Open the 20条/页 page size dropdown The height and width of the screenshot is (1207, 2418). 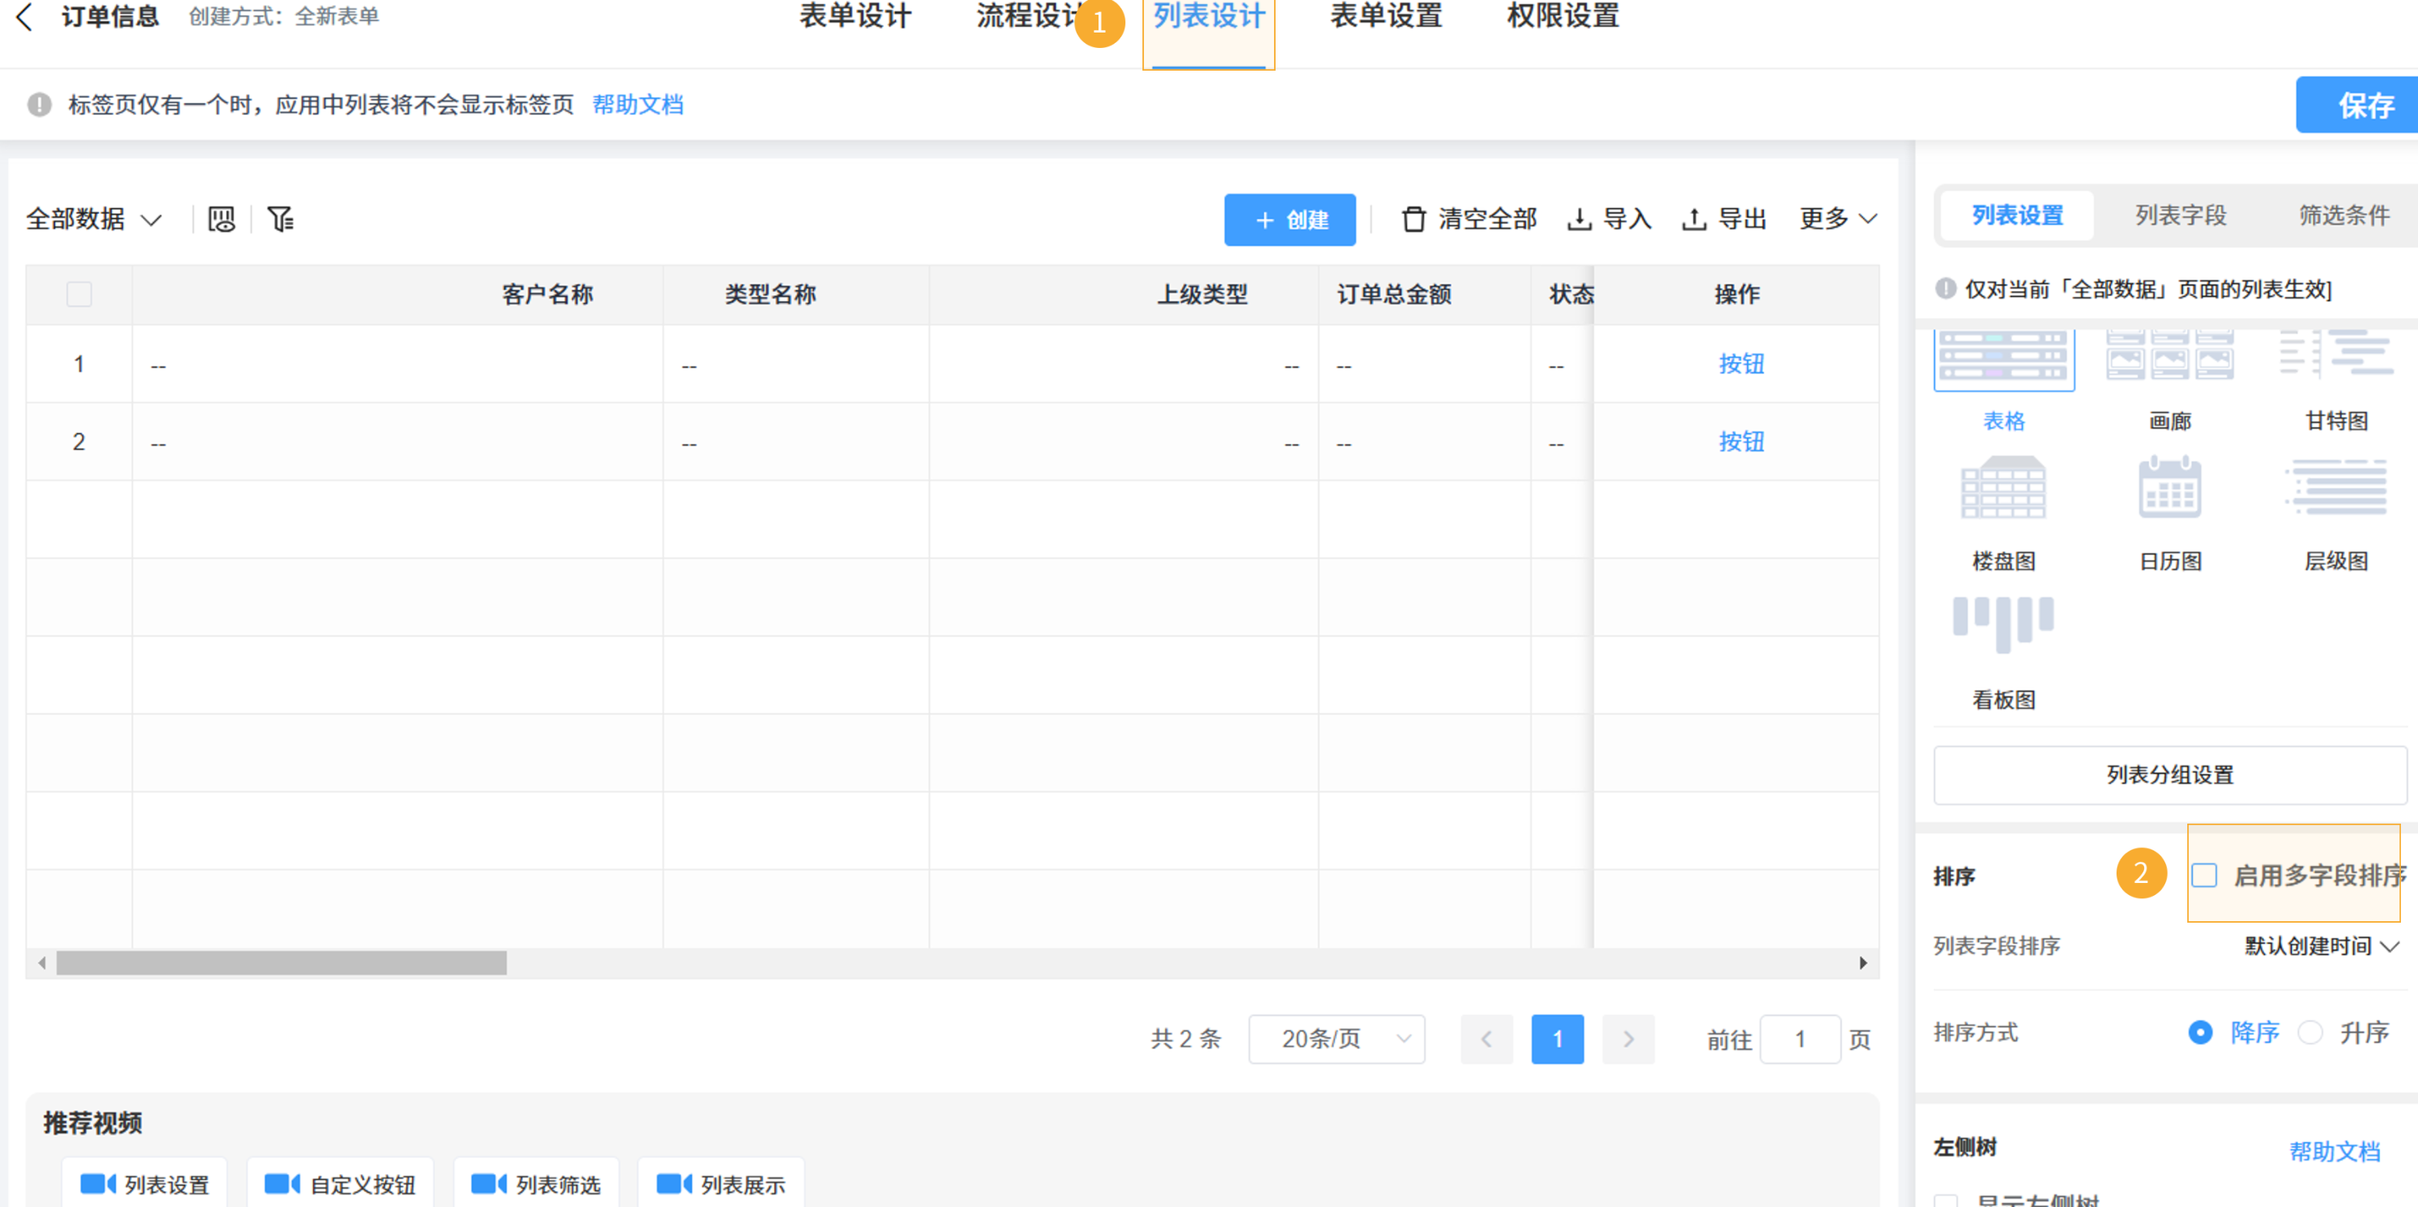click(1337, 1039)
